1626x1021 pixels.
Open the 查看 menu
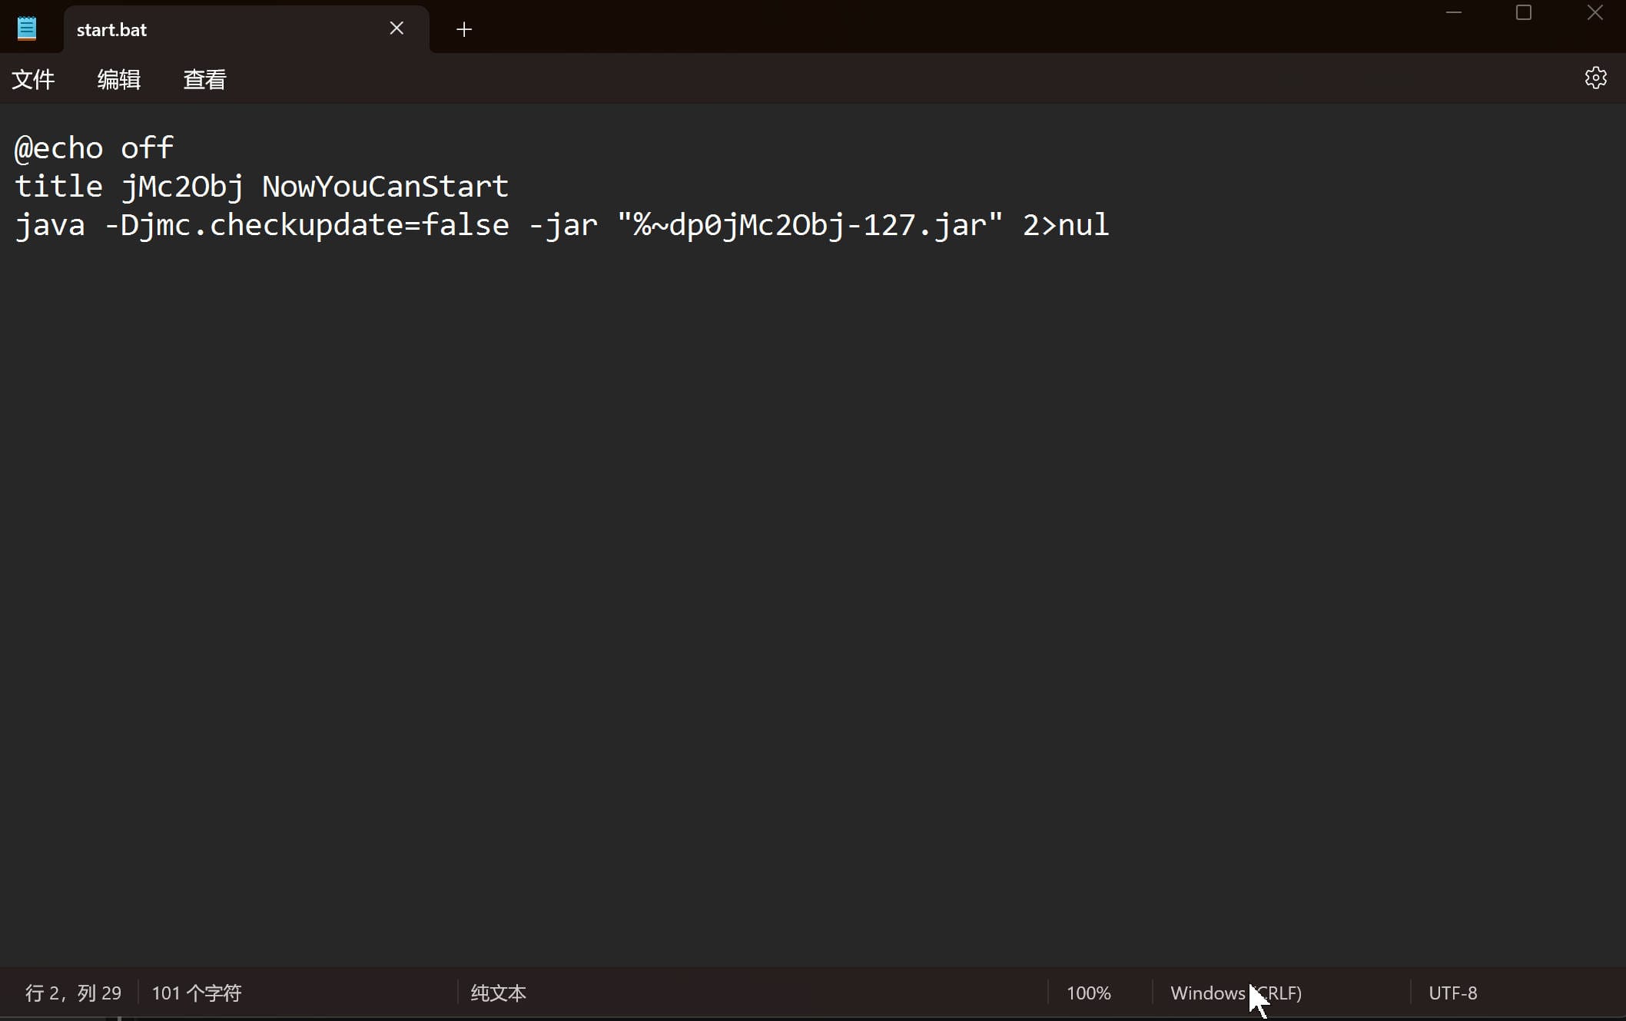[x=204, y=79]
